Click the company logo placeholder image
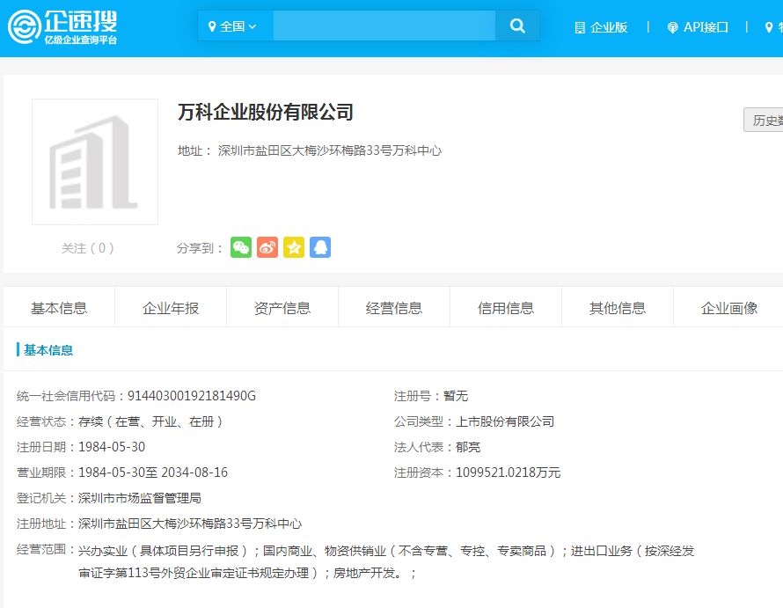The image size is (783, 608). [x=95, y=161]
